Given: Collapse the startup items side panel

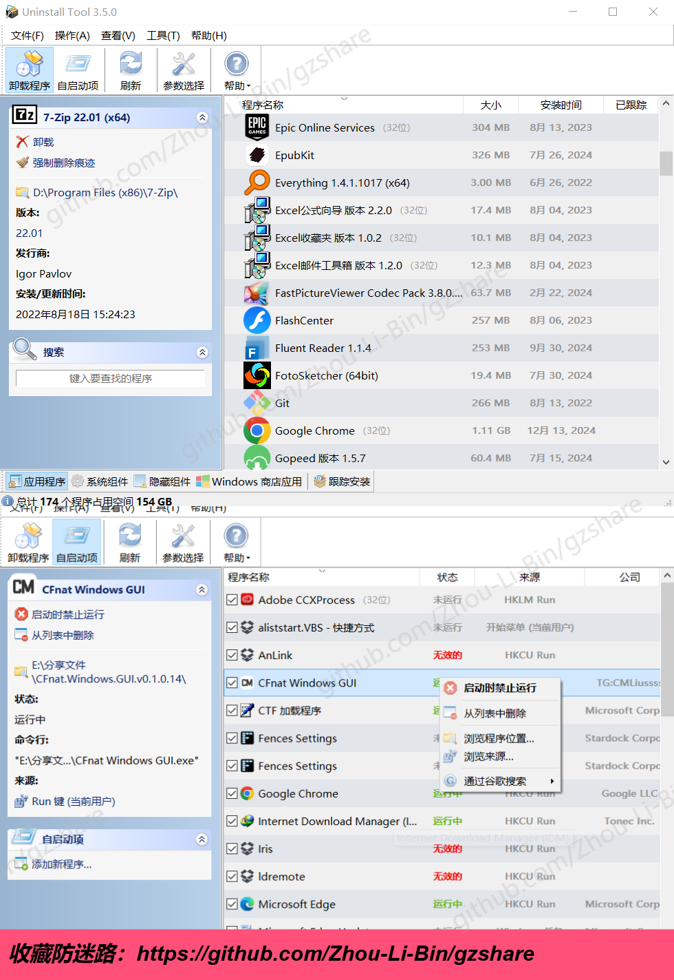Looking at the screenshot, I should 202,840.
